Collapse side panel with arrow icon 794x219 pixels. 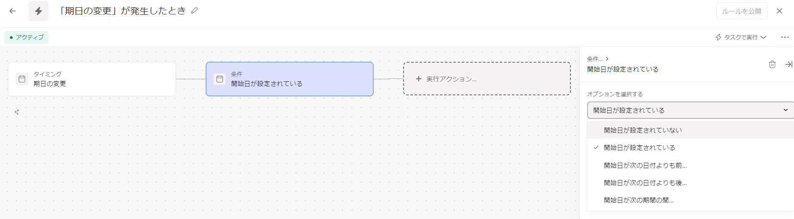click(x=788, y=64)
